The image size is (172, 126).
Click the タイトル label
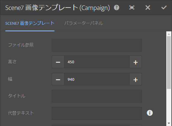pos(17,96)
